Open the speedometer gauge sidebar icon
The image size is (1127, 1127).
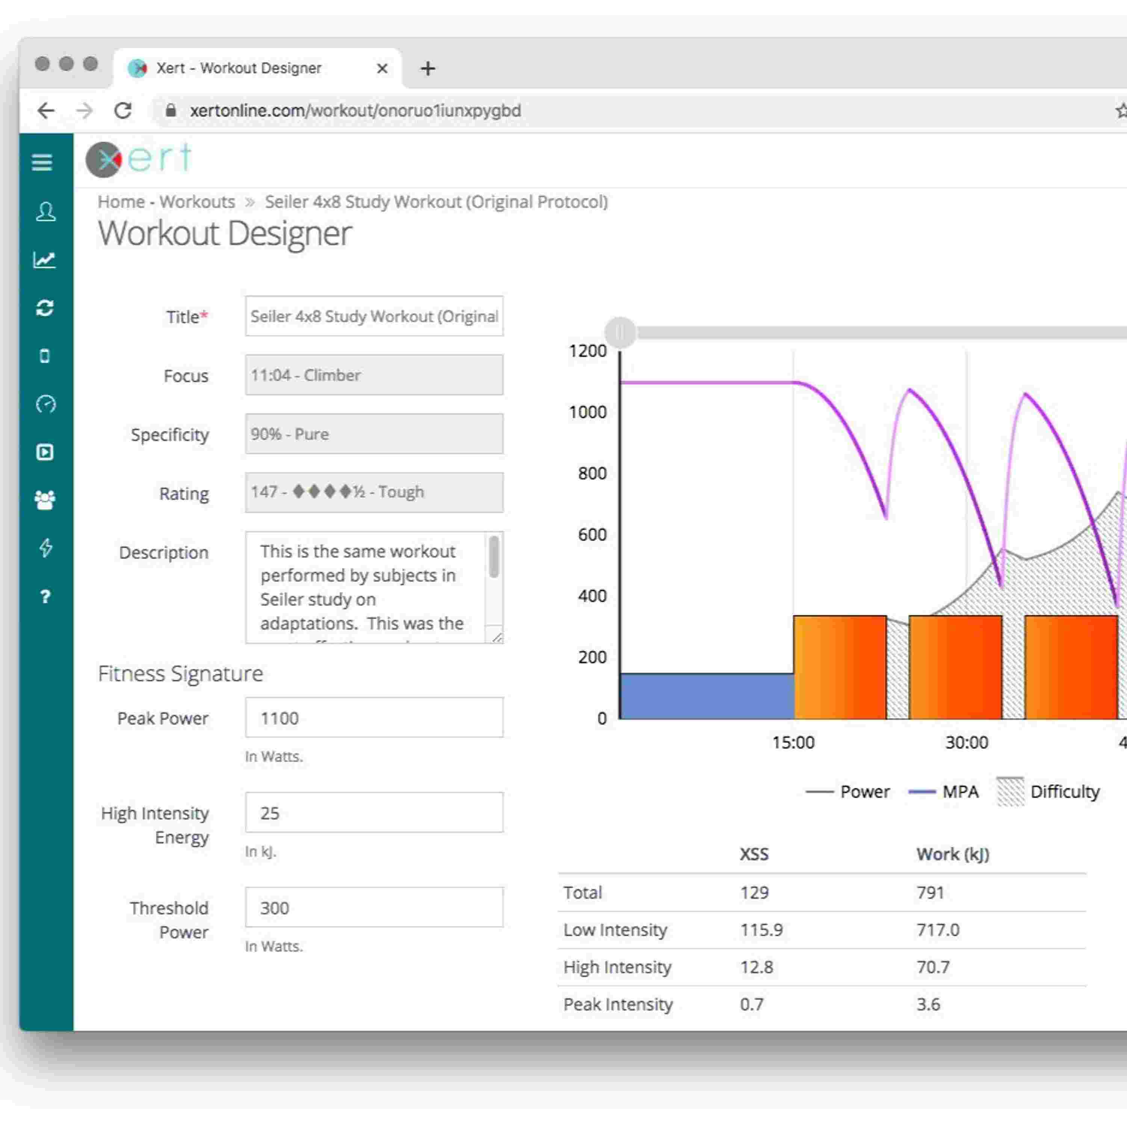[x=45, y=404]
